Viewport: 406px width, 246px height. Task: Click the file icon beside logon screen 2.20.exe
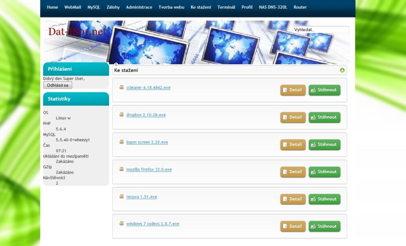coord(122,142)
